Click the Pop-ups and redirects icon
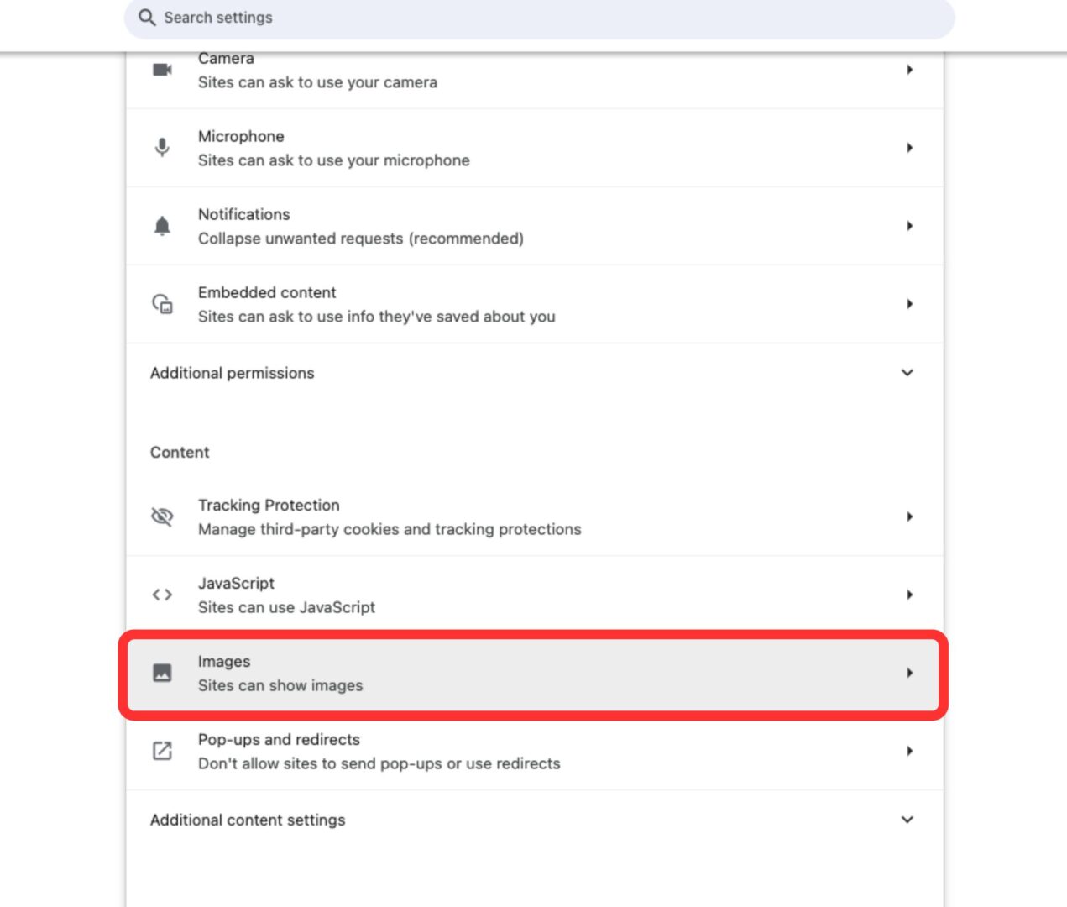Screen dimensions: 1067x907 pyautogui.click(x=162, y=751)
